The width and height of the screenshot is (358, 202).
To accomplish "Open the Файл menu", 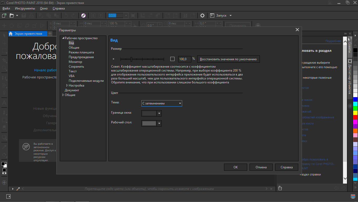I will point(6,8).
